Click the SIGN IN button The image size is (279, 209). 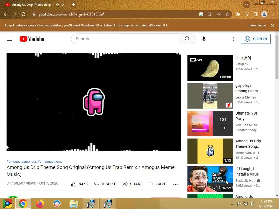[256, 39]
